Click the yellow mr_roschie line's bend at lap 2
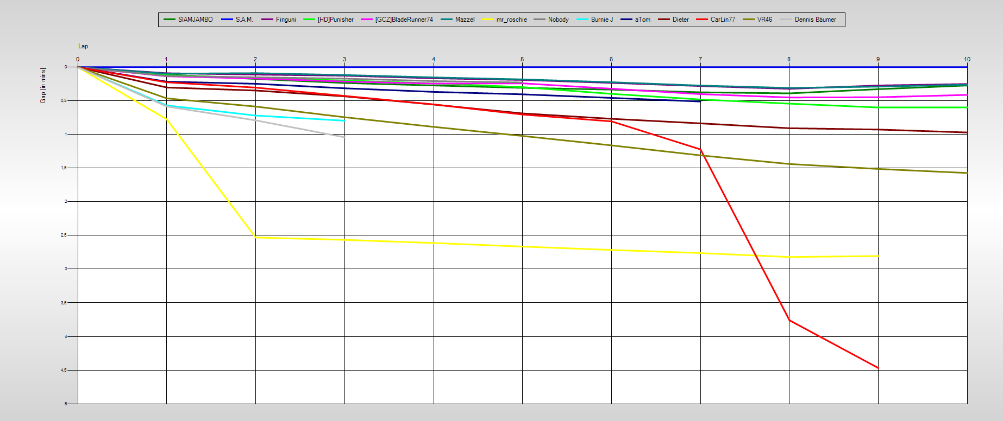This screenshot has height=421, width=1003. pos(255,237)
